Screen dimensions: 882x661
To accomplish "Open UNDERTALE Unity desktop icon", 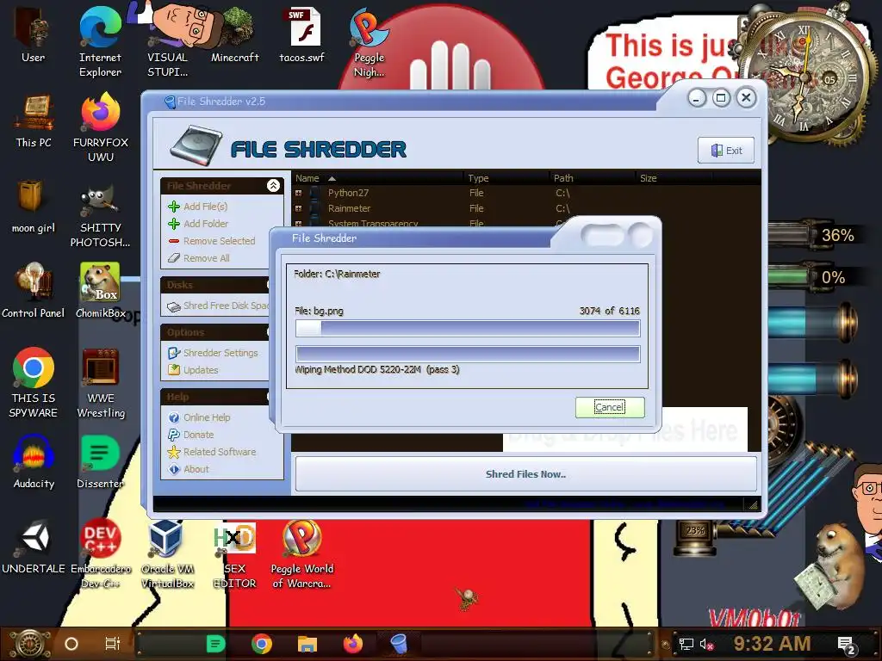I will [34, 547].
